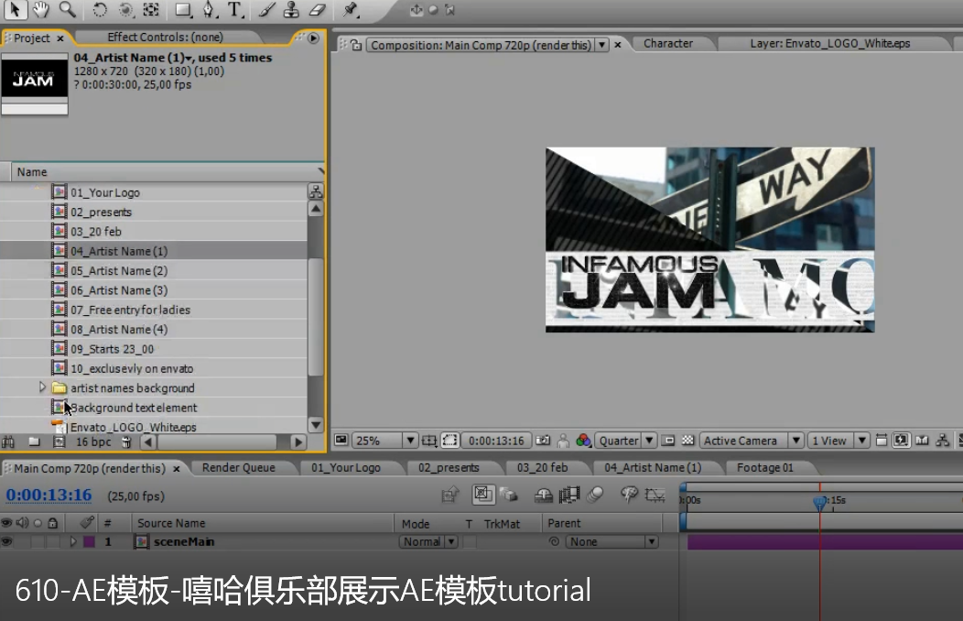
Task: Open the Normal blending mode dropdown
Action: click(428, 541)
